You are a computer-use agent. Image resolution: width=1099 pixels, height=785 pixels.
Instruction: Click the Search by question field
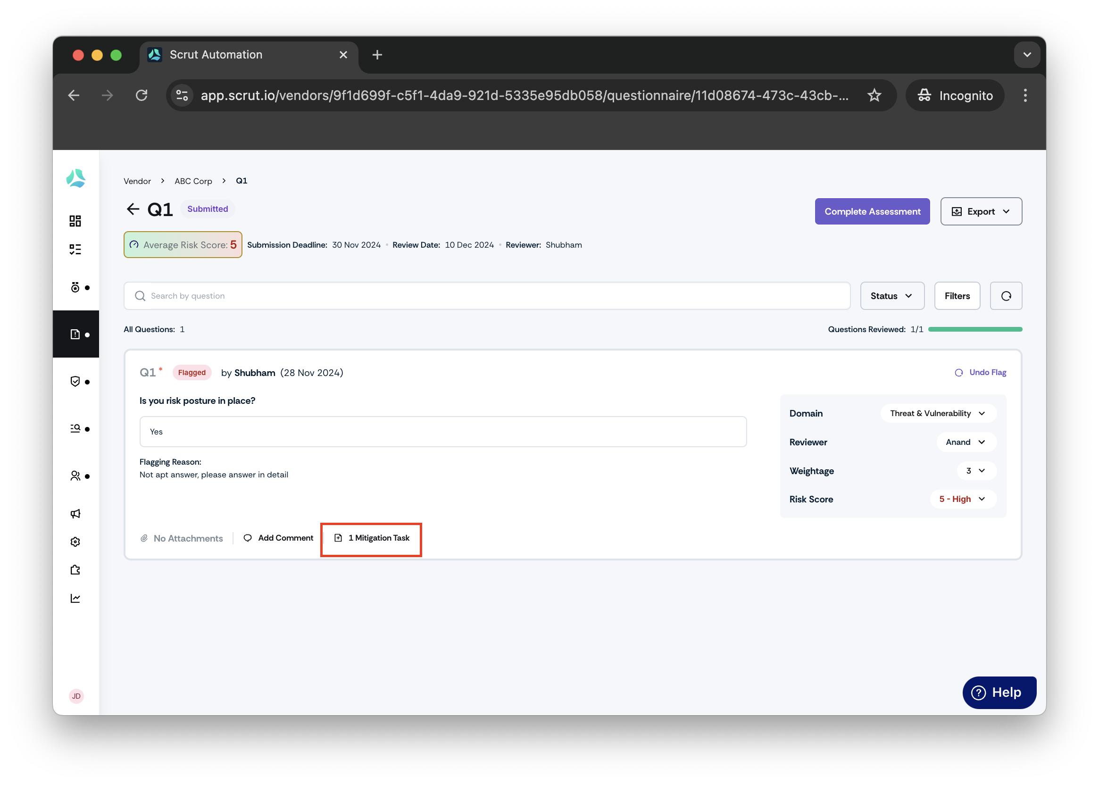click(x=487, y=296)
